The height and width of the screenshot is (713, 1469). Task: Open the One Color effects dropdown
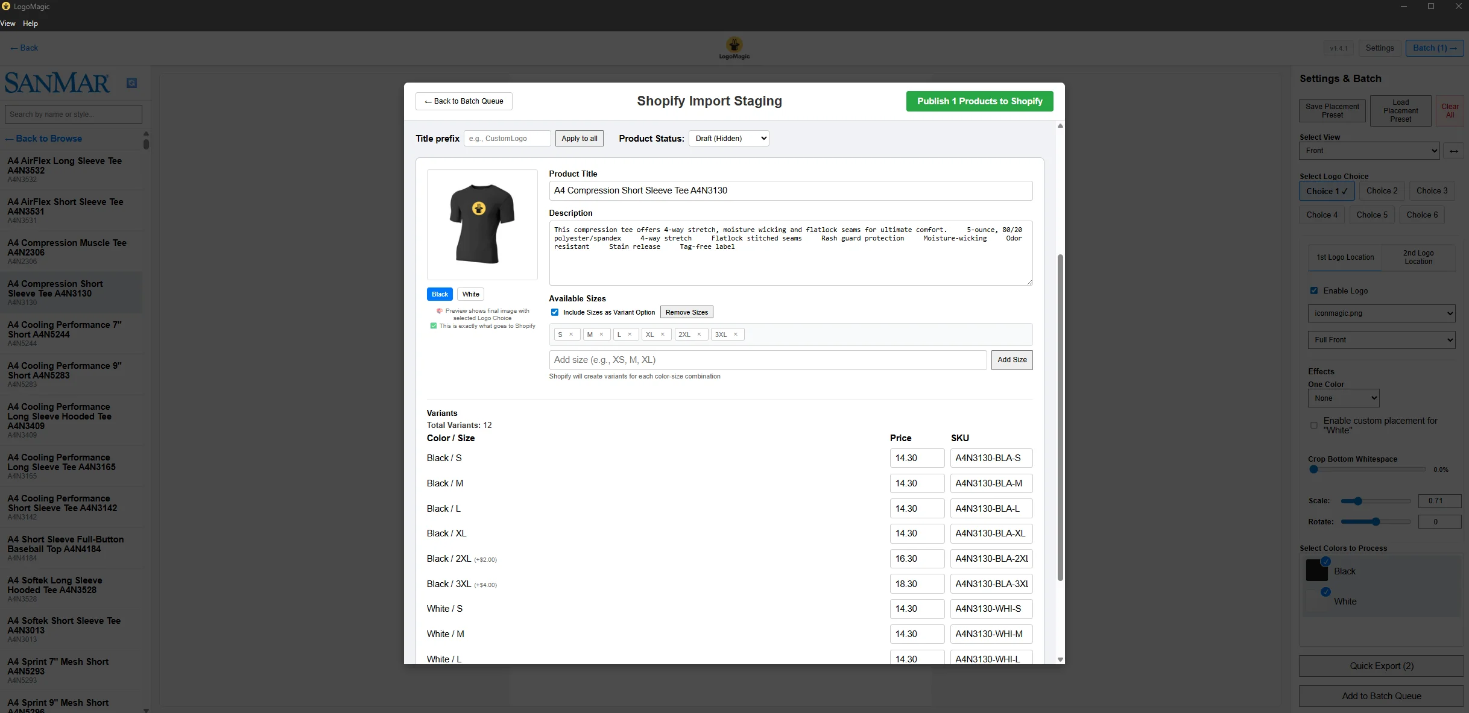(x=1344, y=398)
